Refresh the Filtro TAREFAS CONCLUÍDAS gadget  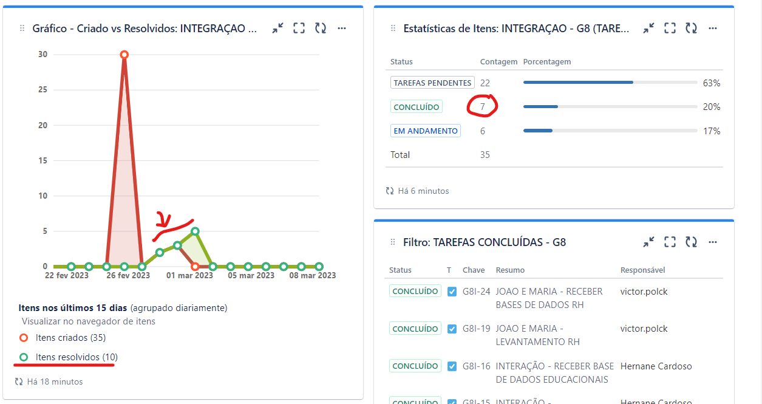[x=691, y=242]
